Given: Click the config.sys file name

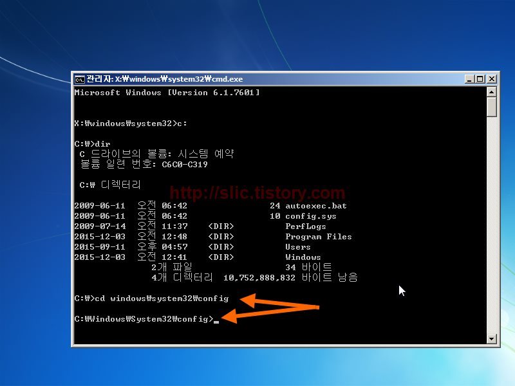Looking at the screenshot, I should click(311, 216).
